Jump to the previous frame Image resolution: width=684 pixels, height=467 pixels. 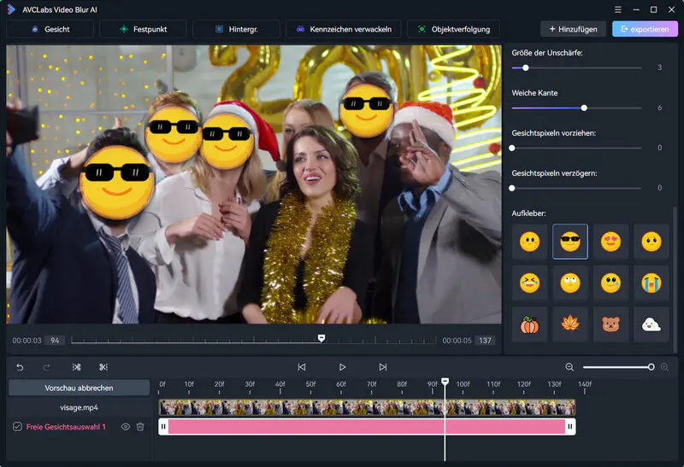tap(302, 367)
